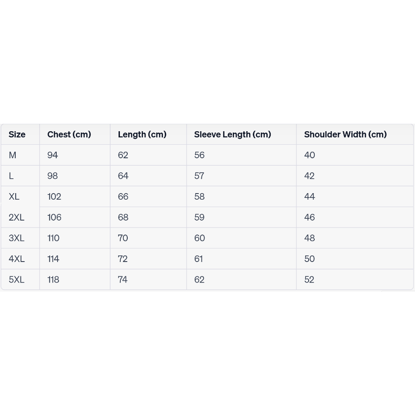Select the 4XL size cell
The image size is (415, 415).
click(x=17, y=259)
